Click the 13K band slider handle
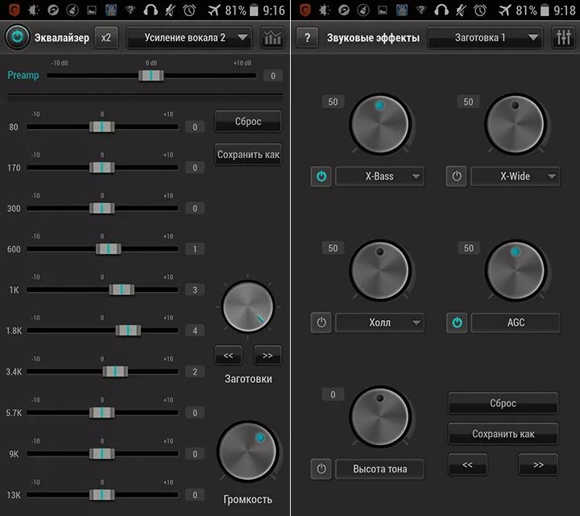 (x=102, y=494)
